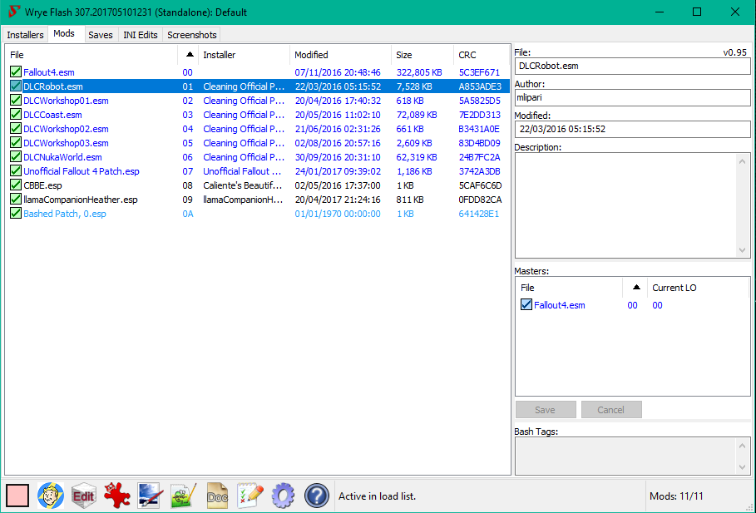Select the Mods tab
The image size is (756, 513).
point(64,34)
